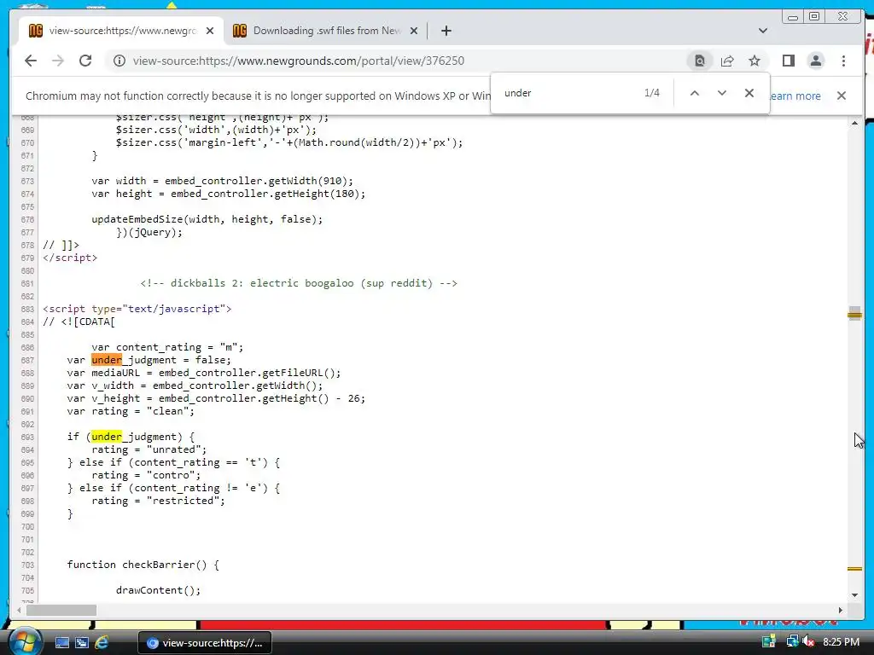Click the network tray icon
Image resolution: width=874 pixels, height=655 pixels.
point(791,641)
